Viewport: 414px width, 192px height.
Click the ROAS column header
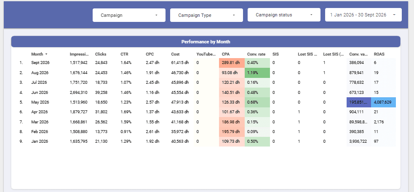pyautogui.click(x=379, y=54)
